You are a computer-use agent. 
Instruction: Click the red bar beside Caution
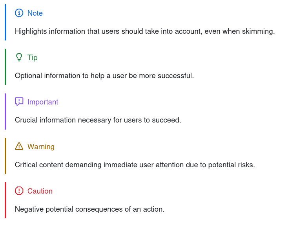point(5,200)
